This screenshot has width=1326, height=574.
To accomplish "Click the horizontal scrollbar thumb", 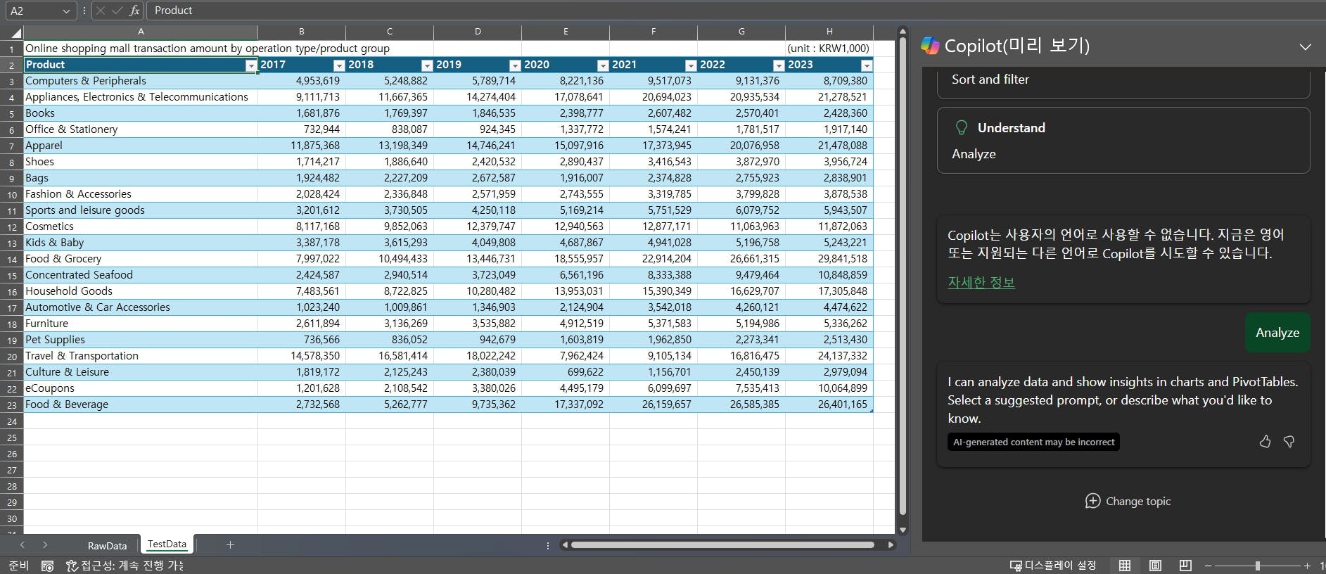I will (722, 544).
